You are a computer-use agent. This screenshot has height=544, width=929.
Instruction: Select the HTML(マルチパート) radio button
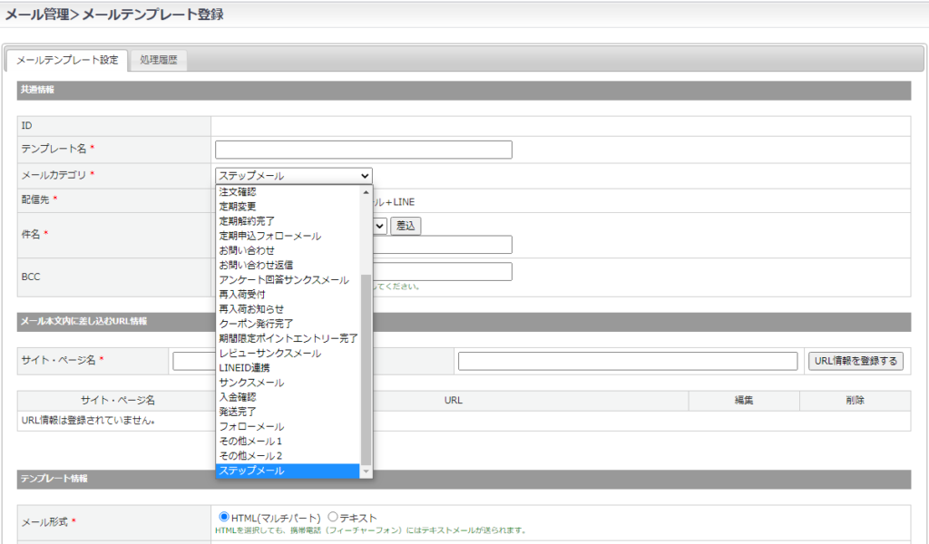[224, 517]
